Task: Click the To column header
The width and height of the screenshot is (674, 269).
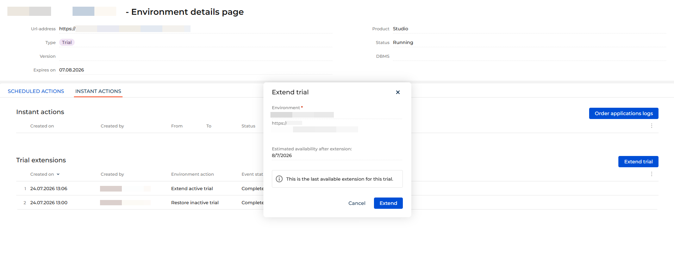Action: (209, 126)
